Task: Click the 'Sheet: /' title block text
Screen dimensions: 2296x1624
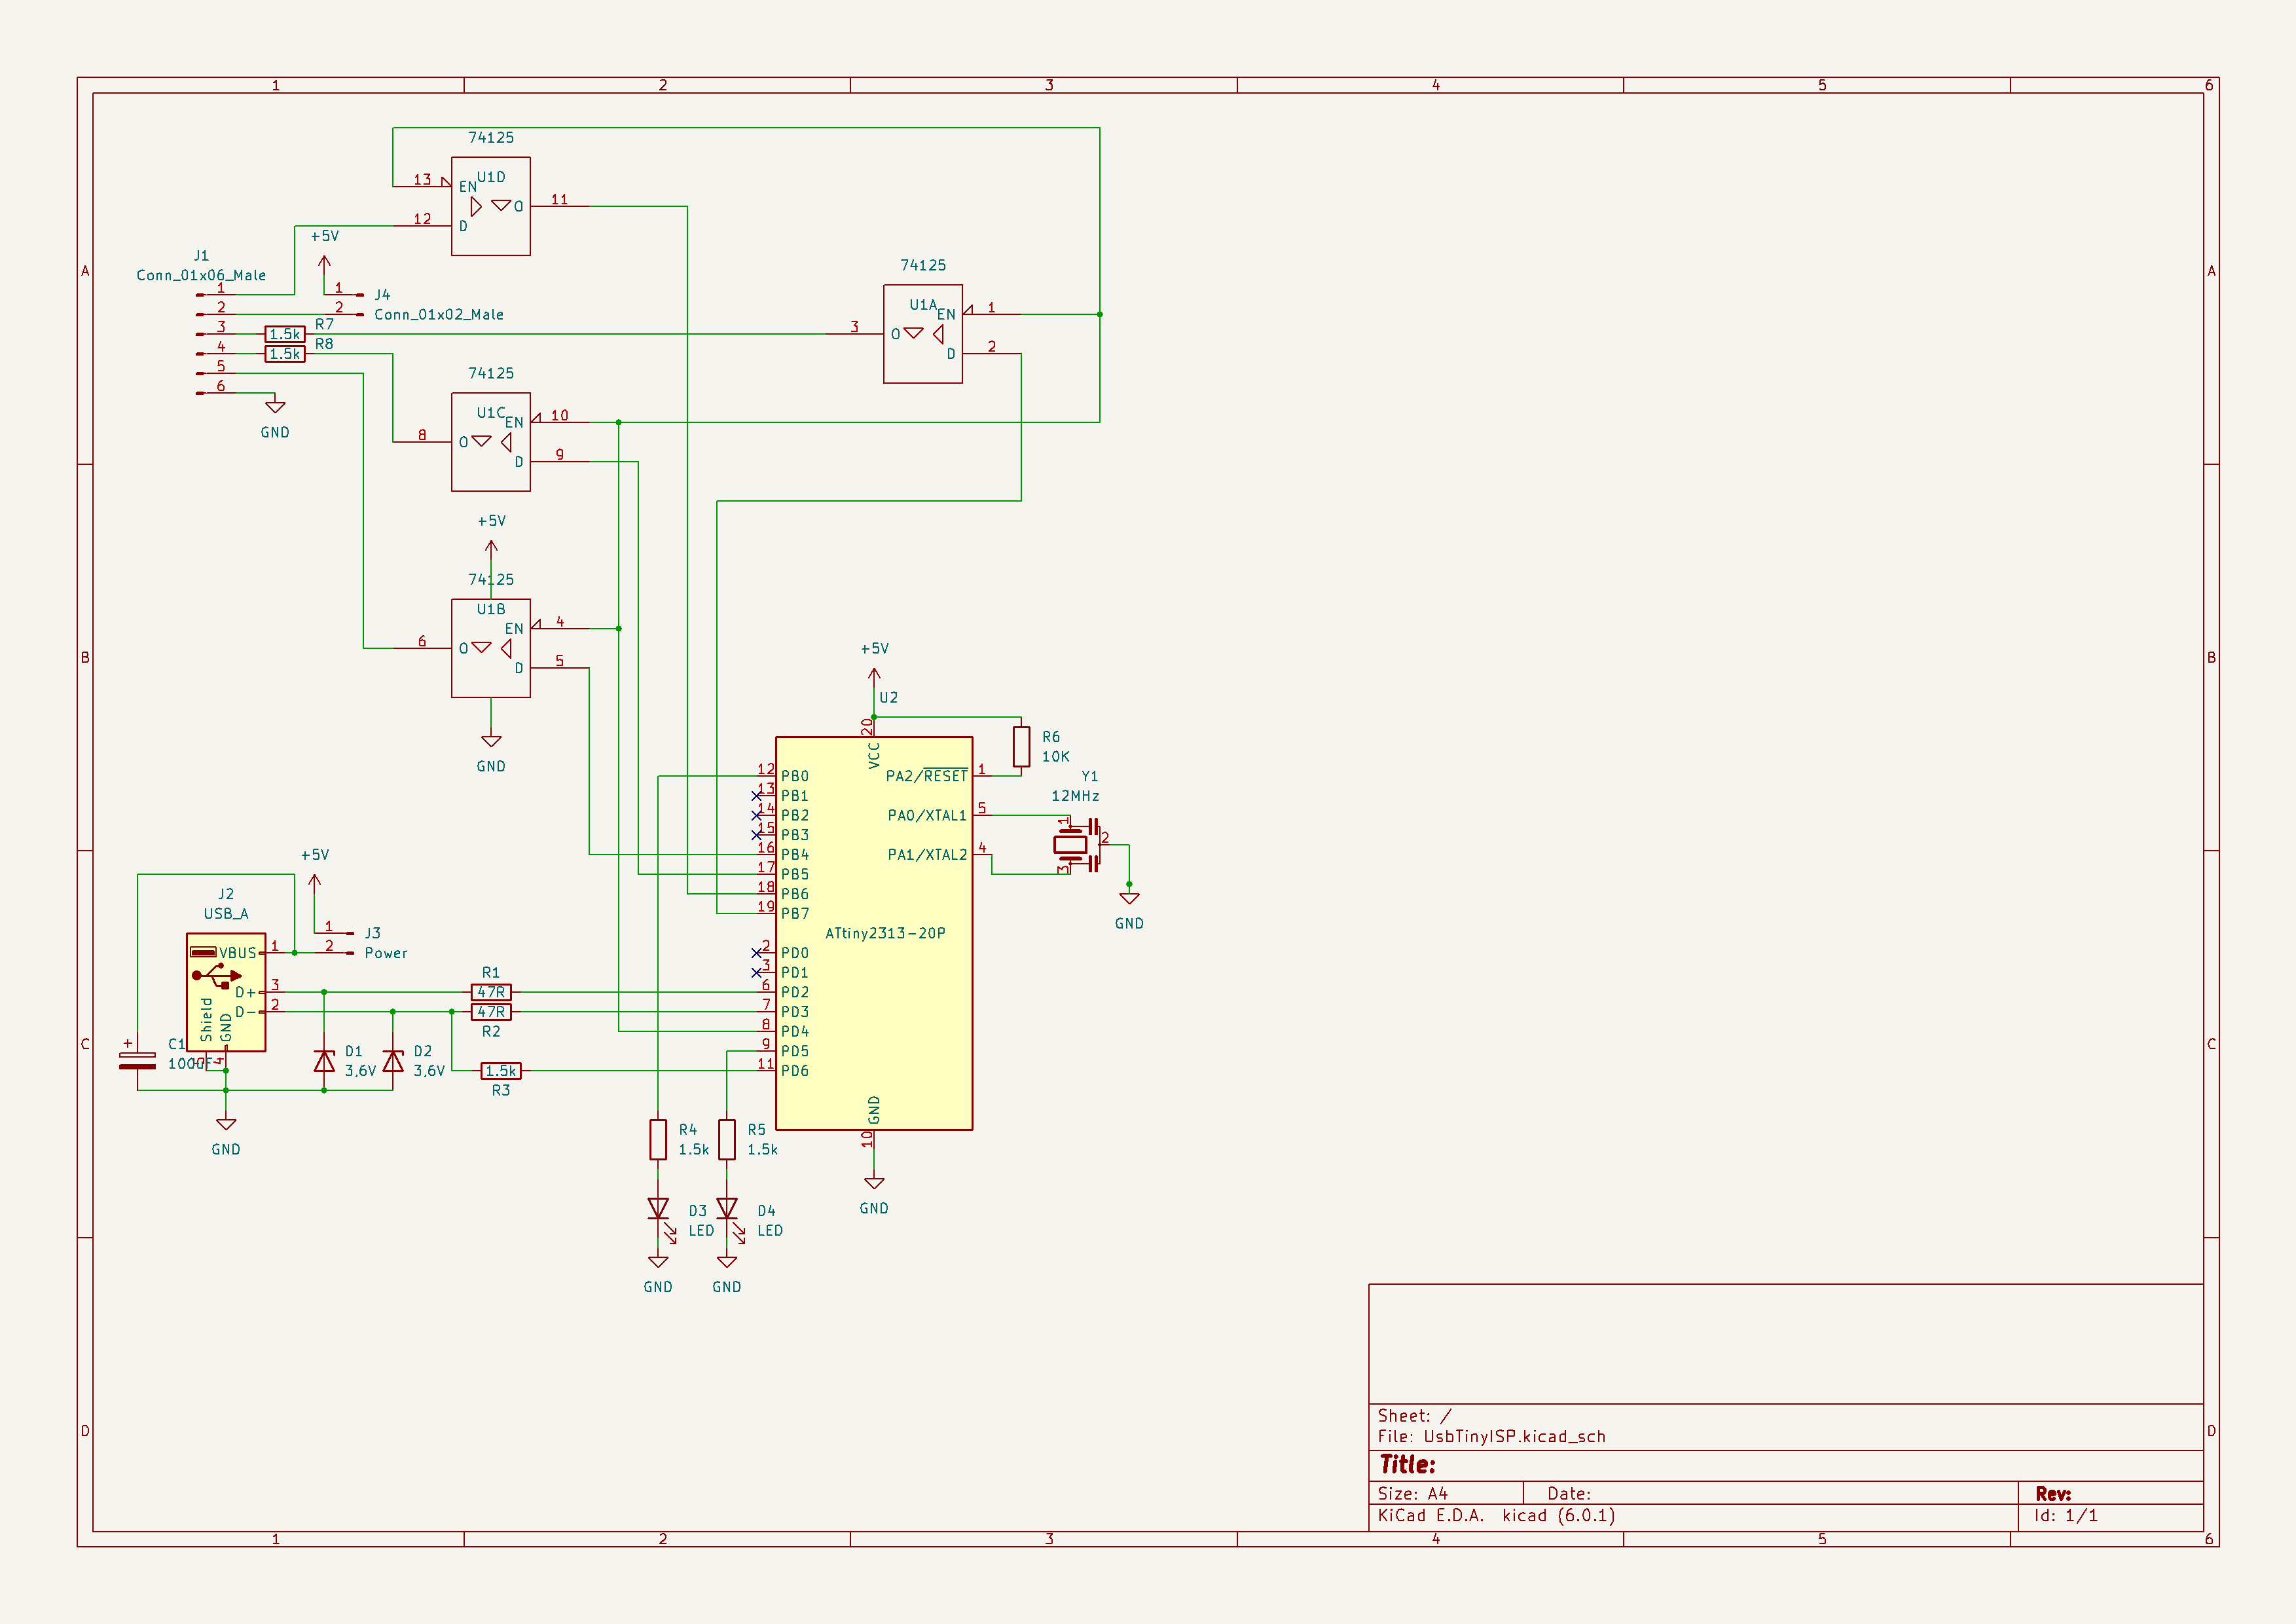Action: [x=1414, y=1415]
